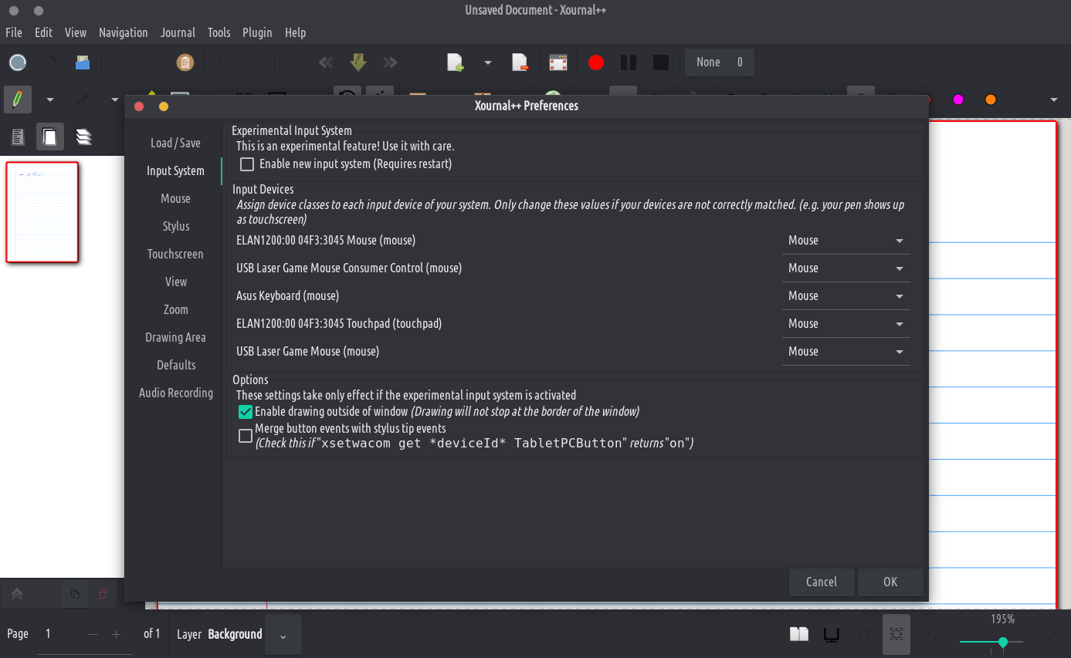Check Merge button events with stylus tip

click(x=246, y=436)
